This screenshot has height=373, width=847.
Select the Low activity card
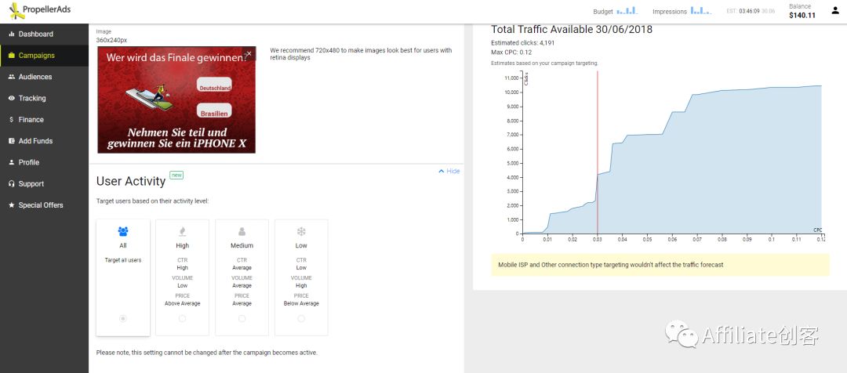point(301,277)
